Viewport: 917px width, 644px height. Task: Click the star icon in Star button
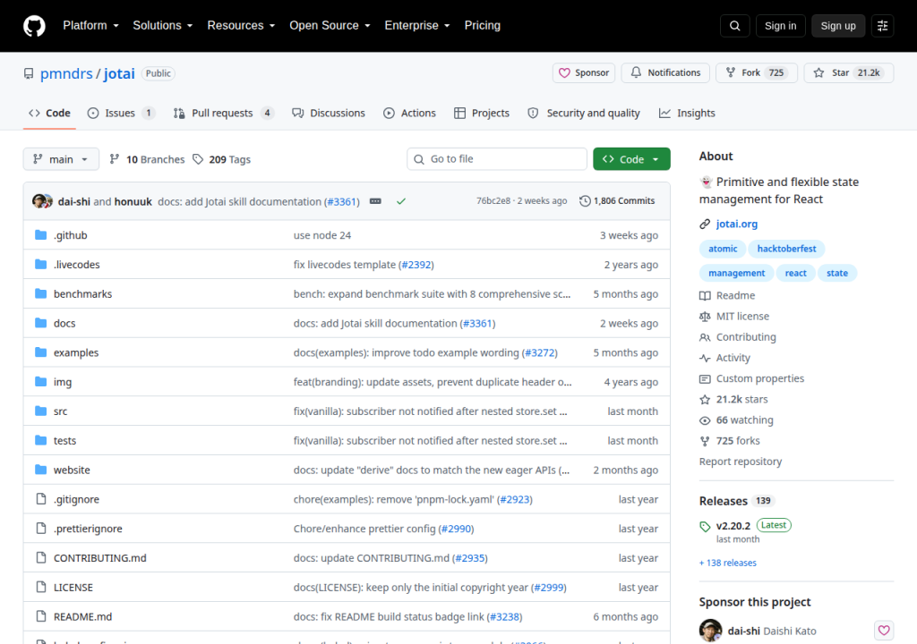coord(818,73)
